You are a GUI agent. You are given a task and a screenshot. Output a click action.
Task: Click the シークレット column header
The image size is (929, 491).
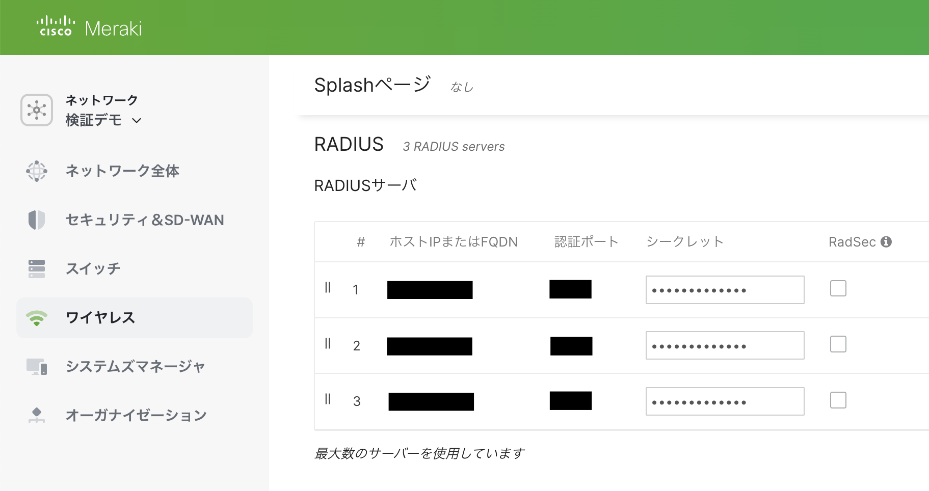pos(684,242)
